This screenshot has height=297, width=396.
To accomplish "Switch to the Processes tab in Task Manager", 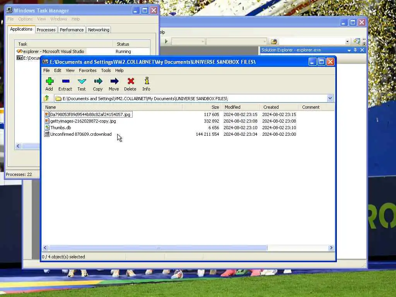I will 46,30.
